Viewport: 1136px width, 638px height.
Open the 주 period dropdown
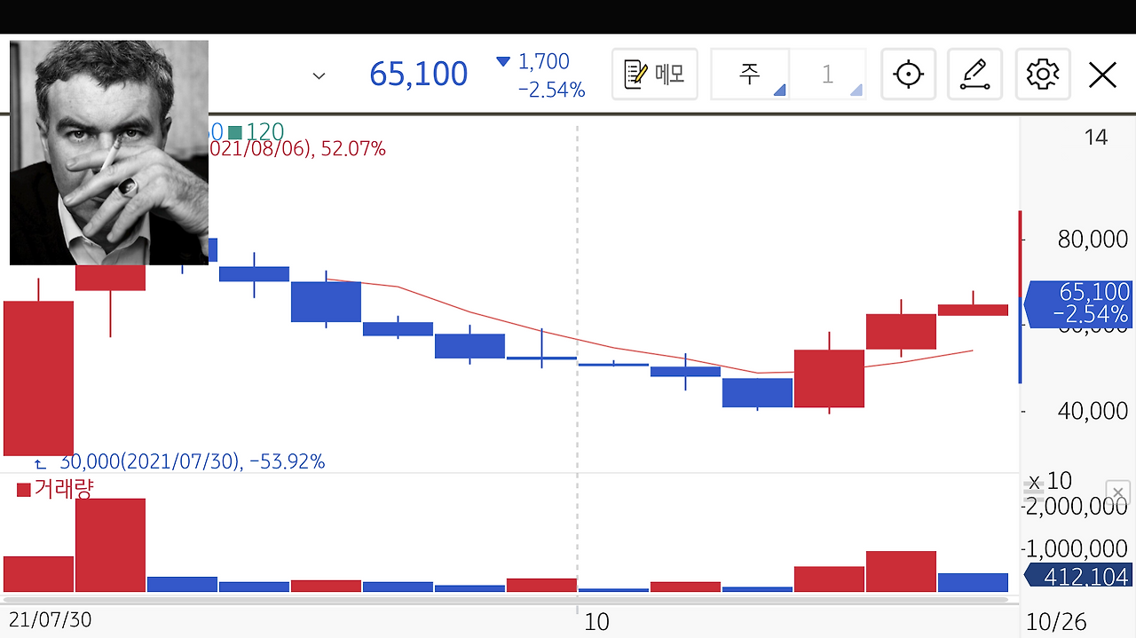pyautogui.click(x=750, y=74)
